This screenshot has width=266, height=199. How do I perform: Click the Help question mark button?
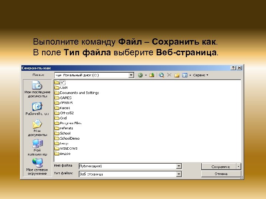pos(233,68)
